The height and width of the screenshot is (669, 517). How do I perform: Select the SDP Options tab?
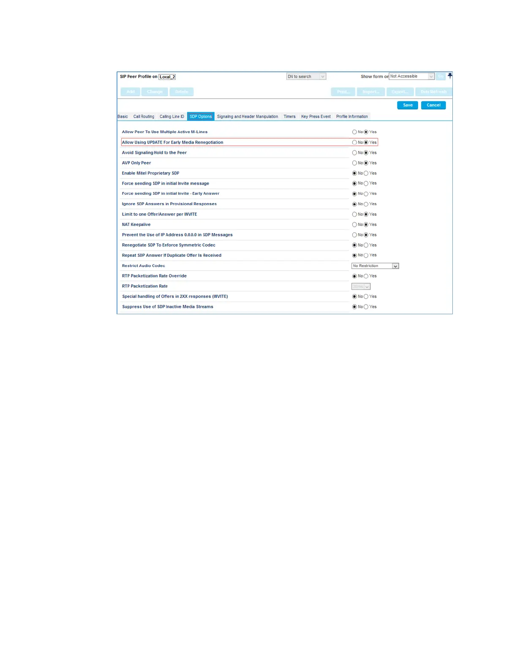[x=201, y=117]
